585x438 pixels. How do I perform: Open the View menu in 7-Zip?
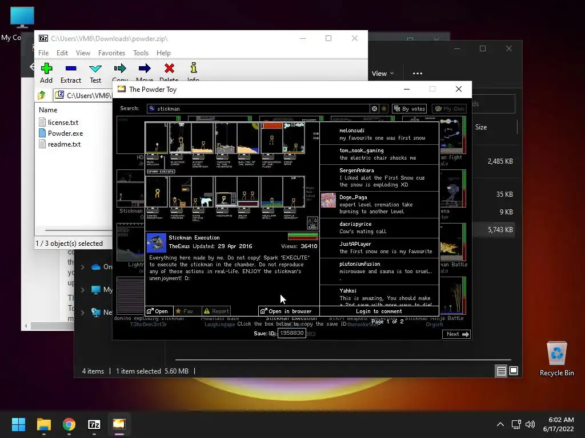[83, 53]
